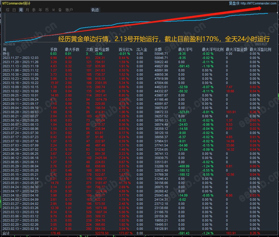Click trade count 529
This screenshot has width=279, height=237.
pos(89,212)
